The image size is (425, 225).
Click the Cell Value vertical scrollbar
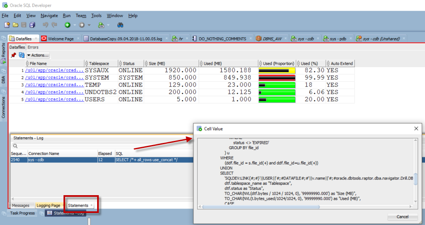[x=415, y=180]
